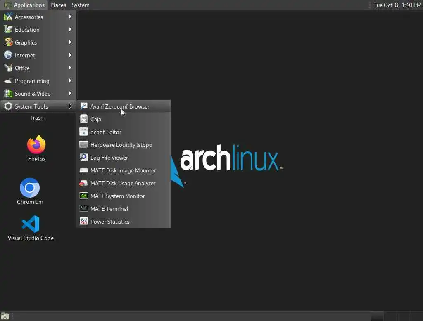The image size is (423, 321).
Task: Click the Graphics category label
Action: [26, 42]
